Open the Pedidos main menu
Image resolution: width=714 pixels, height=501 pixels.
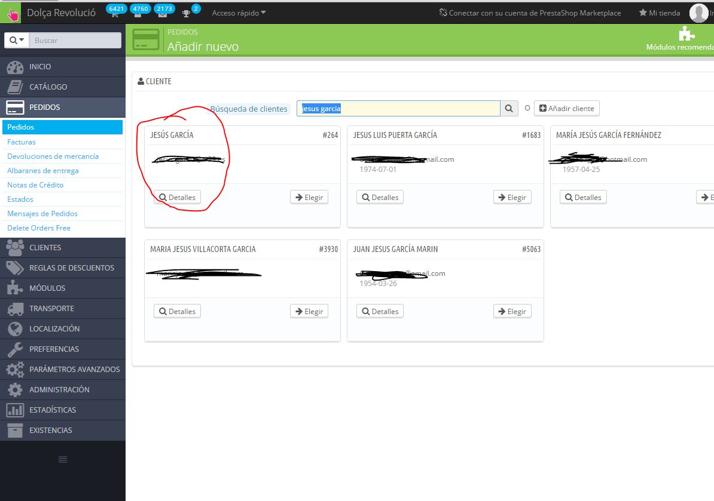(x=62, y=107)
